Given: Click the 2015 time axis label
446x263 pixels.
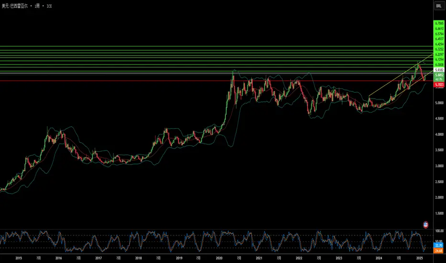Looking at the screenshot, I should point(19,258).
